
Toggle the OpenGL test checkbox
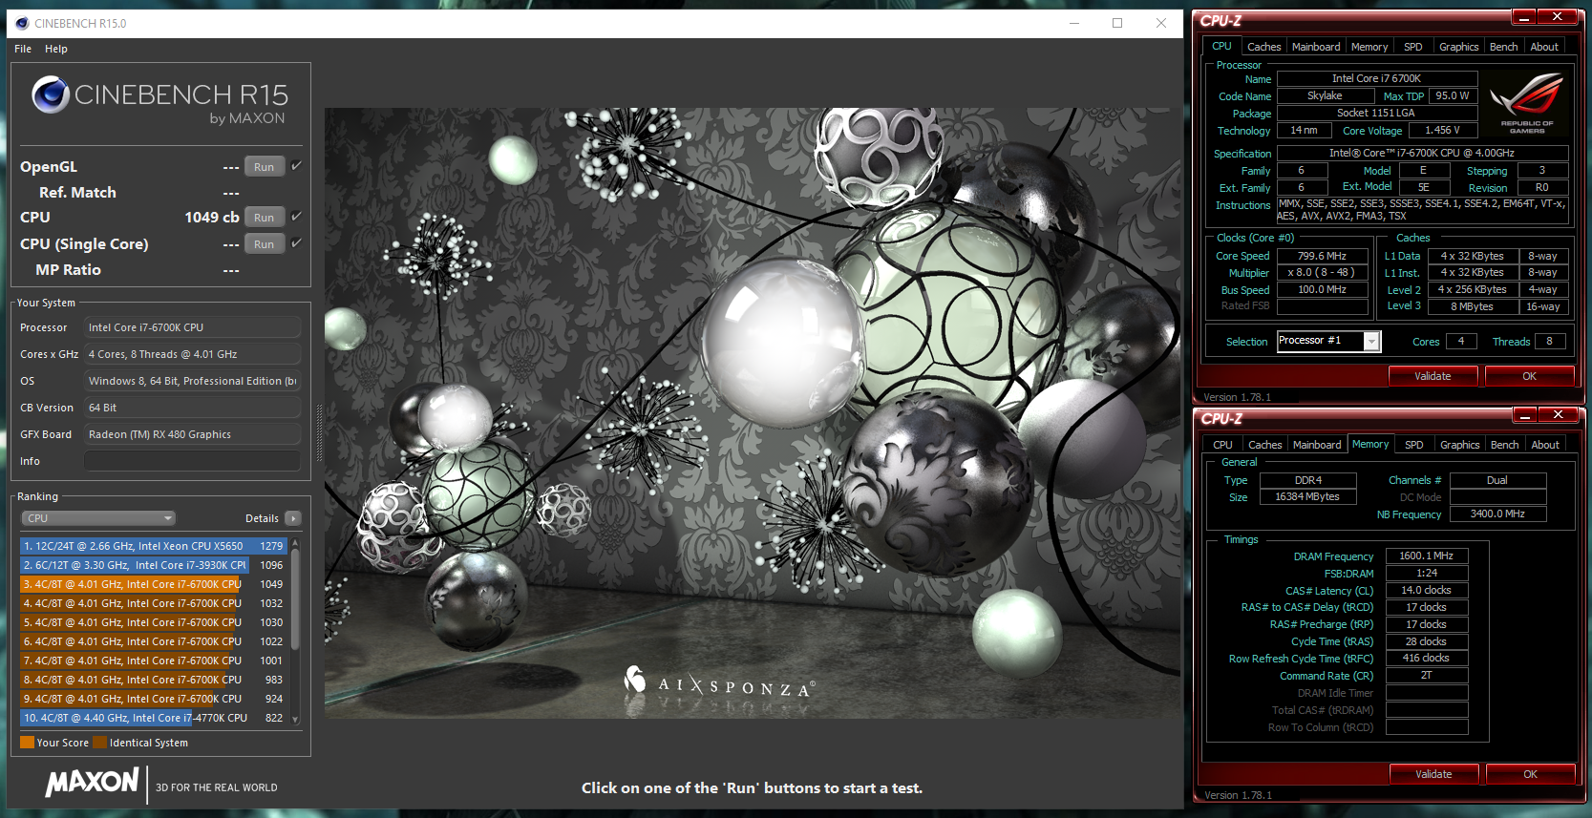tap(297, 166)
